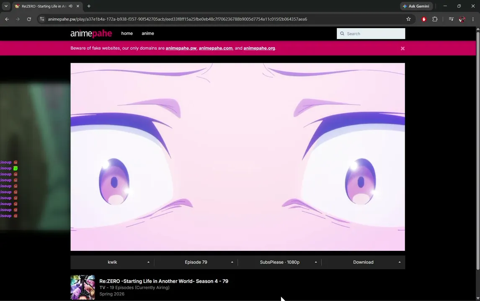Open the red ad blocker extension icon
Viewport: 480px width, 301px height.
click(424, 19)
